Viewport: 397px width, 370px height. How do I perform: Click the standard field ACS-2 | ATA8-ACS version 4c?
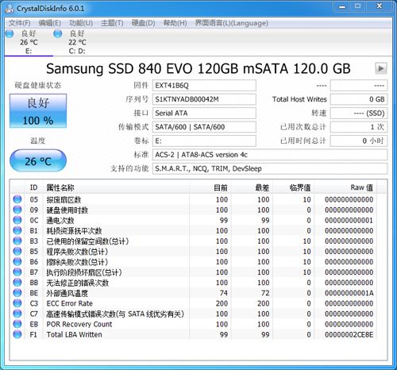pos(270,155)
